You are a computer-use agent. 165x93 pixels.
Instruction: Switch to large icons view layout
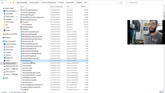[x=163, y=92]
